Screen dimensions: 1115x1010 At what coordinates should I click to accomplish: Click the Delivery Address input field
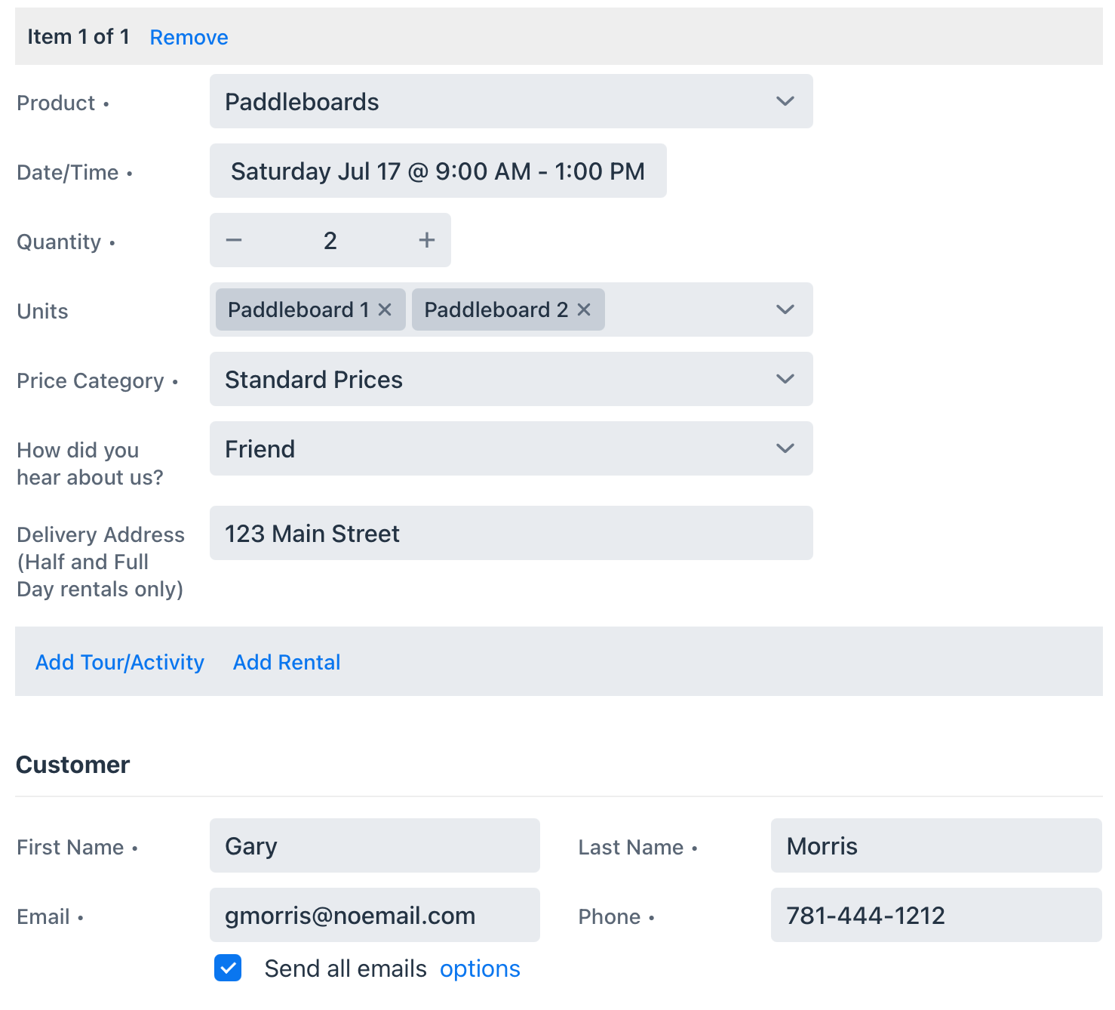pos(511,533)
